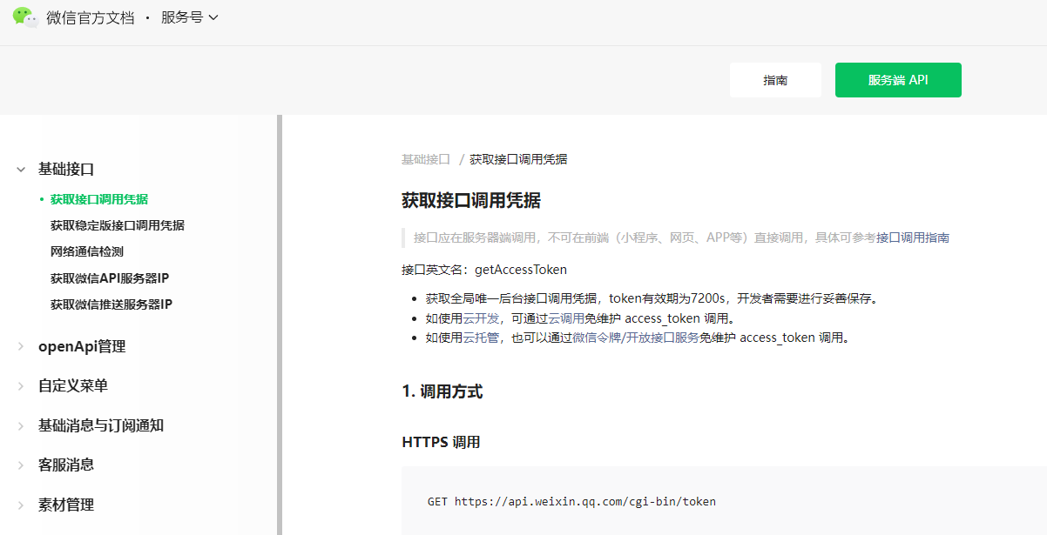The width and height of the screenshot is (1047, 535).
Task: Click the sidebar vertical scrollbar
Action: coord(280,324)
